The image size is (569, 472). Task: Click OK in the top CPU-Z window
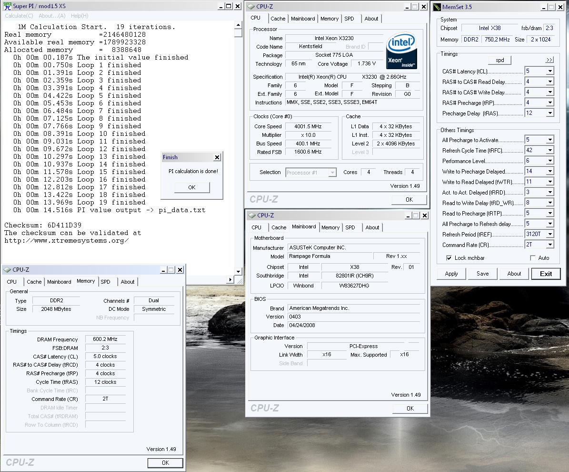409,199
